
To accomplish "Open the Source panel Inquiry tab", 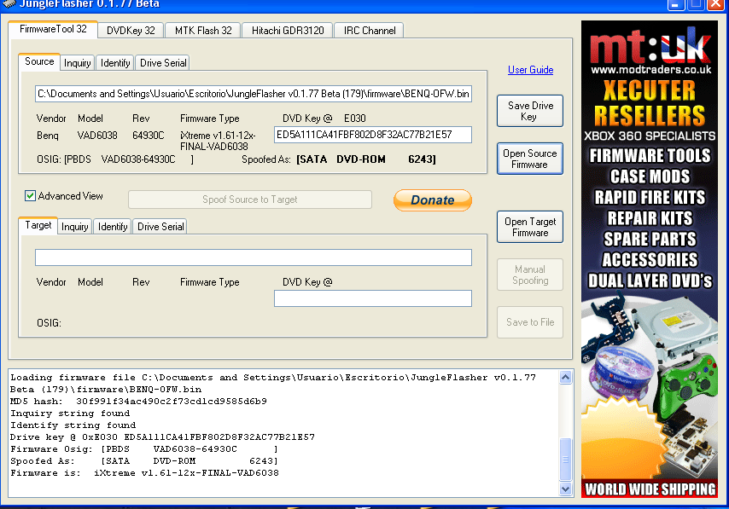I will (77, 63).
